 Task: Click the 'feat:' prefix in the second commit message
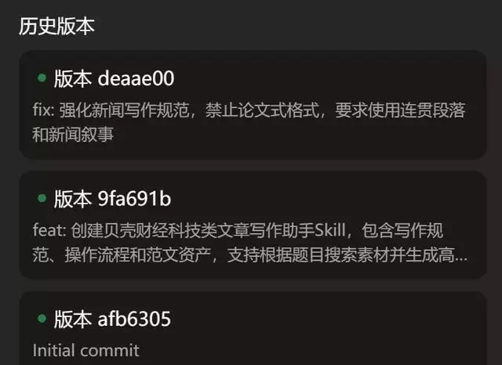[x=49, y=230]
